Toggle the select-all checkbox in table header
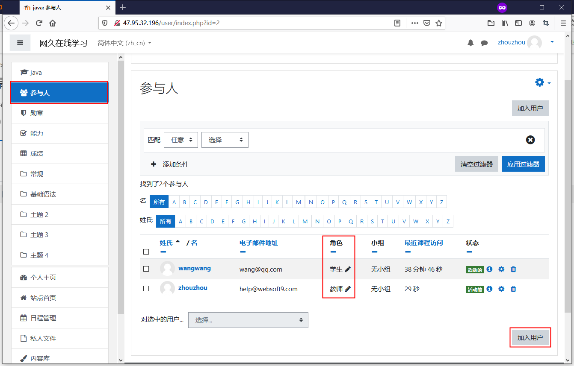The image size is (574, 366). pyautogui.click(x=146, y=252)
